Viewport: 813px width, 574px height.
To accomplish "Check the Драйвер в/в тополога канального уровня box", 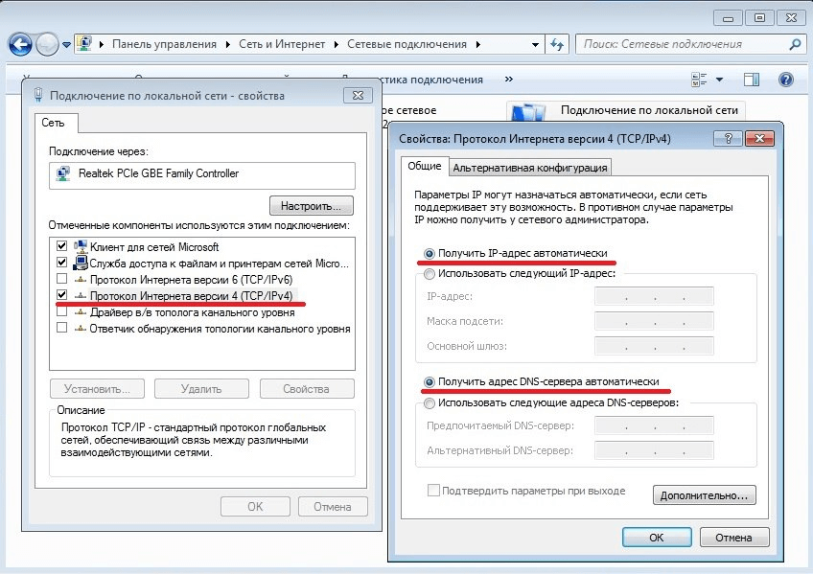I will point(62,311).
